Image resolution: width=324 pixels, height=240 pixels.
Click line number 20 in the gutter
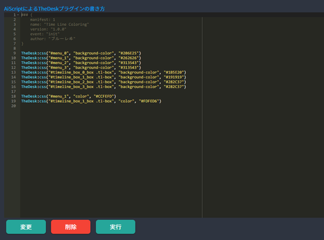point(14,106)
